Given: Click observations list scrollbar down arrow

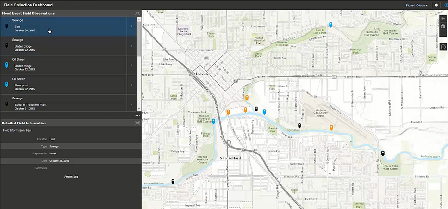Looking at the screenshot, I should tap(139, 109).
